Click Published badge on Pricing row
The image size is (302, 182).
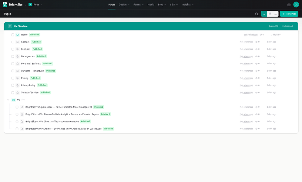pos(35,78)
